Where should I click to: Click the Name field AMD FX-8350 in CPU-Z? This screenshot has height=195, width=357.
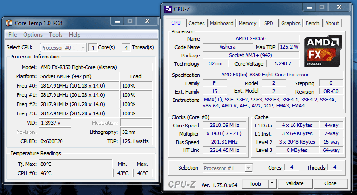[251, 38]
